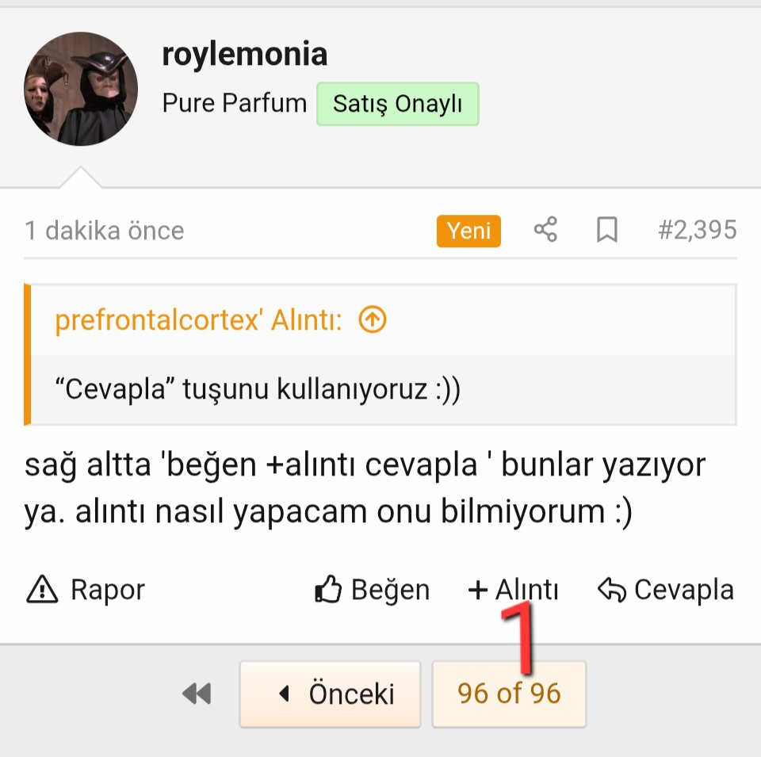
Task: Click the post text starting with sağ altta
Action: 365,488
